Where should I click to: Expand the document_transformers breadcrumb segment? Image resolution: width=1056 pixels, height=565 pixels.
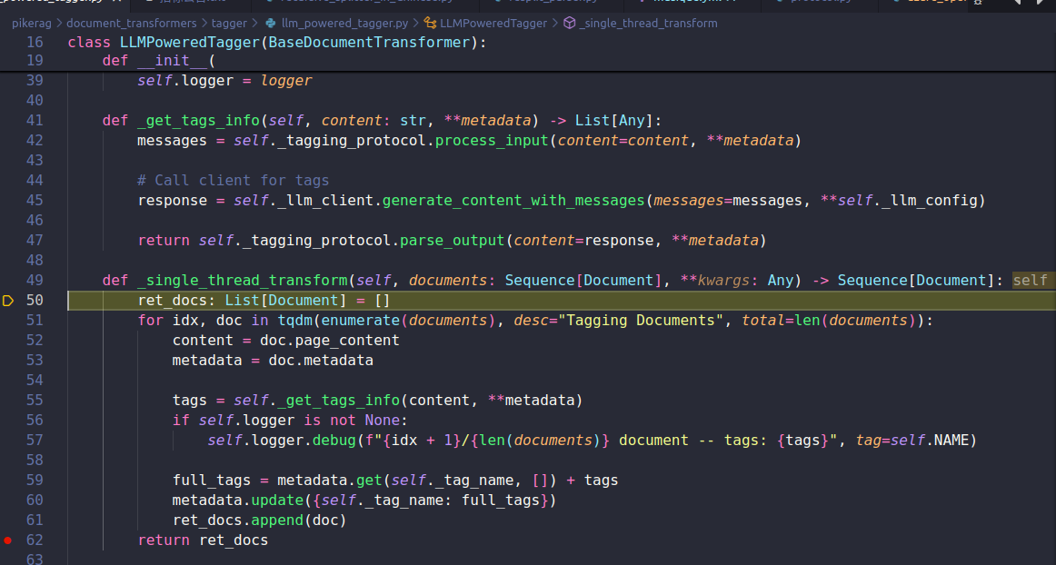(131, 23)
